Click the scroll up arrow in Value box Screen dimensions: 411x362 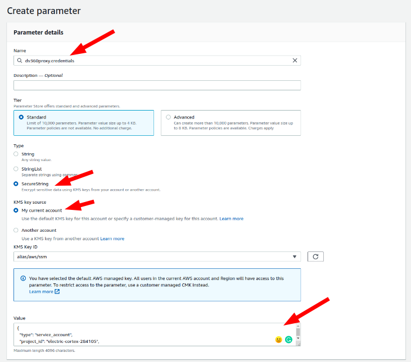[x=298, y=326]
